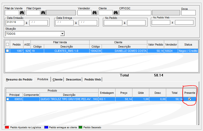
Task: Click the Desc column header
Action: point(158,93)
